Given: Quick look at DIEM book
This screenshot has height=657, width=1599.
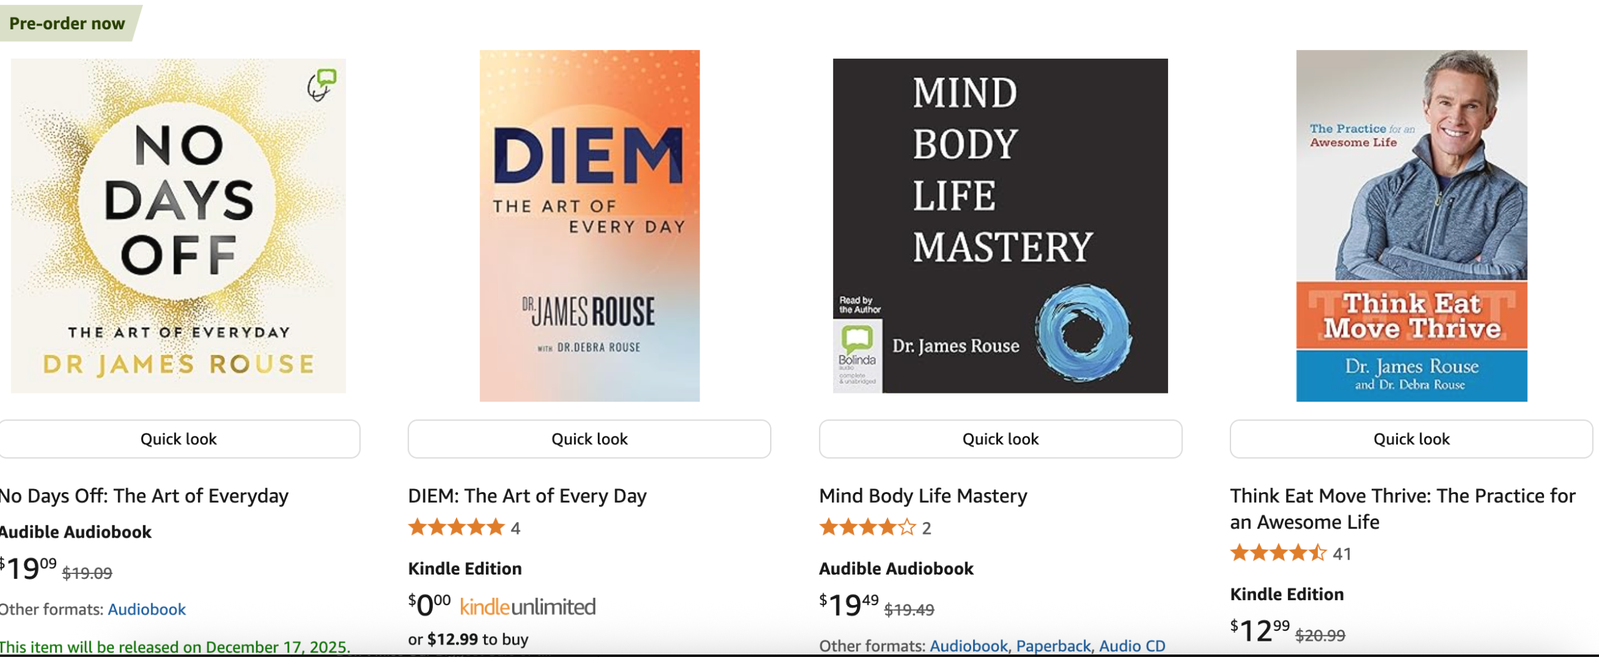Looking at the screenshot, I should pos(590,439).
